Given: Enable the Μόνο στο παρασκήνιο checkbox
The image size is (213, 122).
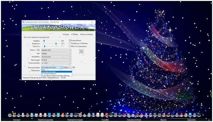Looking at the screenshot, I should 70,47.
